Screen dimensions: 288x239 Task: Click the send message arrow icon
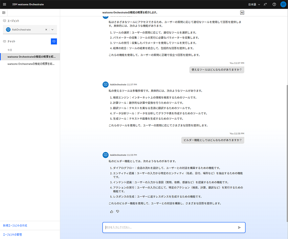pyautogui.click(x=239, y=227)
